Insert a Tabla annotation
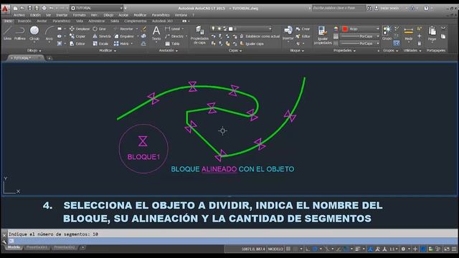The width and height of the screenshot is (459, 258). pyautogui.click(x=172, y=44)
